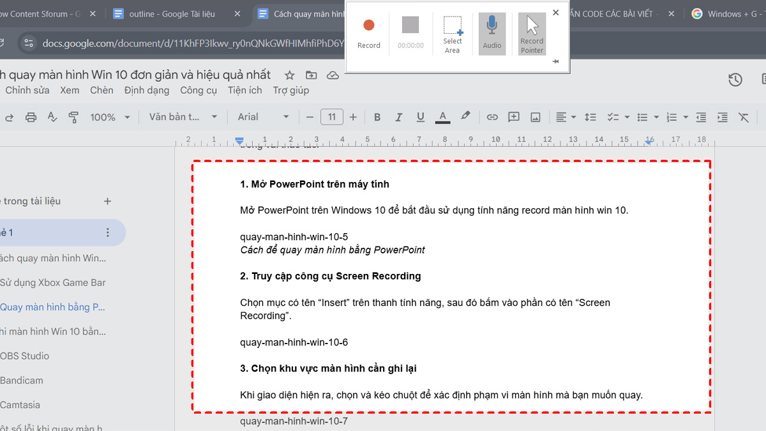Jump to outline heading OBS Studio

(25, 356)
